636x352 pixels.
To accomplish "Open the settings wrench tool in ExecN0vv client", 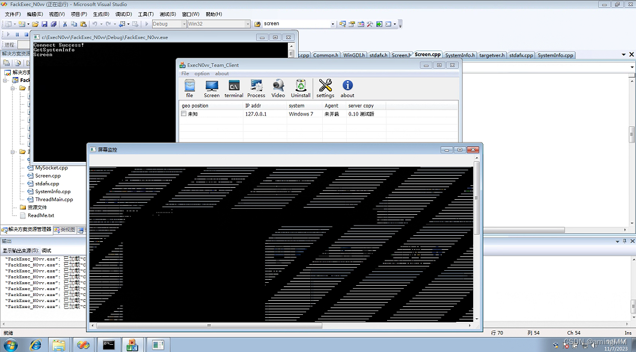I will 325,88.
